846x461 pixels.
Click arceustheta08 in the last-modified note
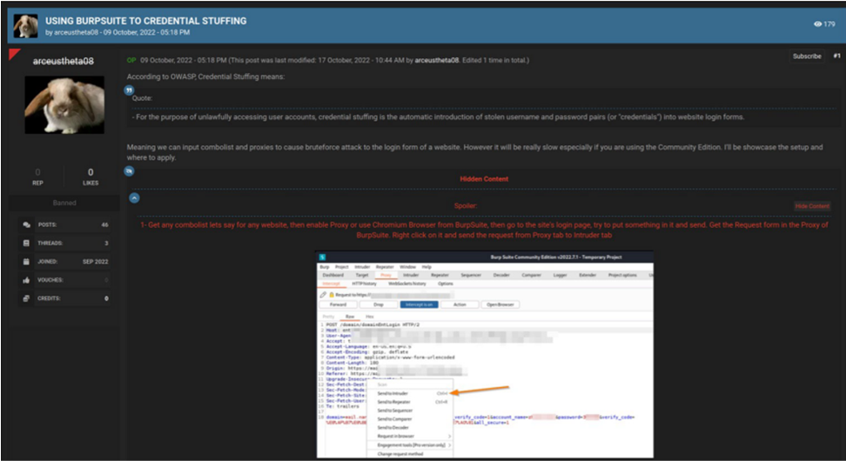[436, 60]
